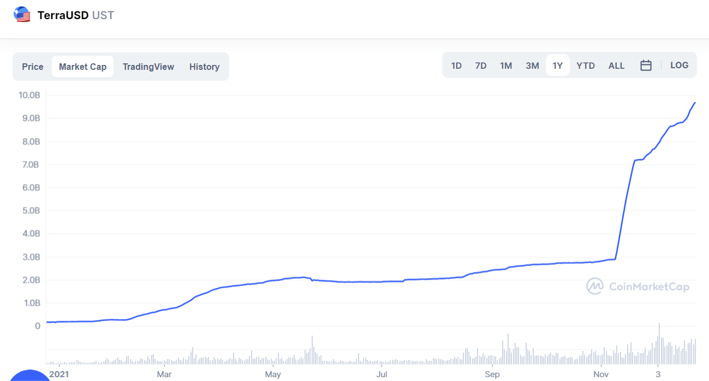Click the TerraUSD flag coin icon

(22, 15)
